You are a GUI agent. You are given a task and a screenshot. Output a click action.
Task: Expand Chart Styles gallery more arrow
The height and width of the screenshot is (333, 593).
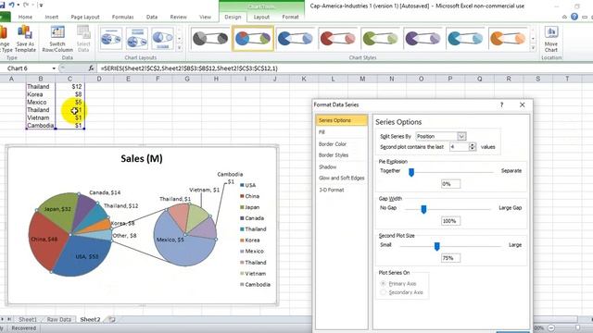(x=533, y=48)
